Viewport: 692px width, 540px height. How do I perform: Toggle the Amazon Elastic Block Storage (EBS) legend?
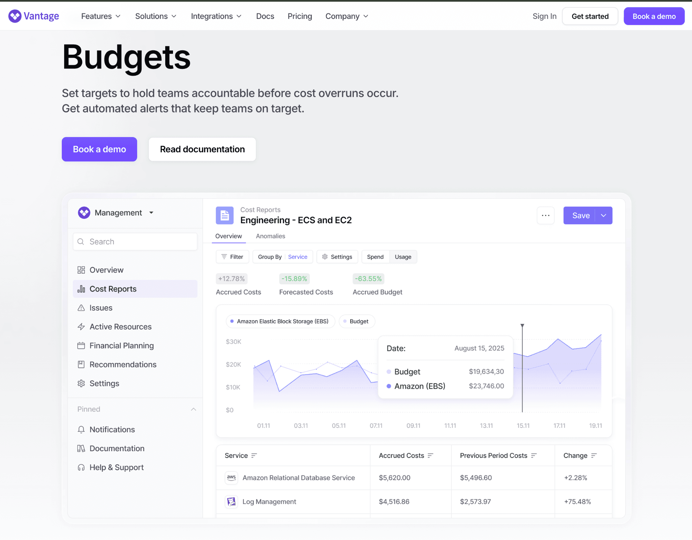coord(280,321)
